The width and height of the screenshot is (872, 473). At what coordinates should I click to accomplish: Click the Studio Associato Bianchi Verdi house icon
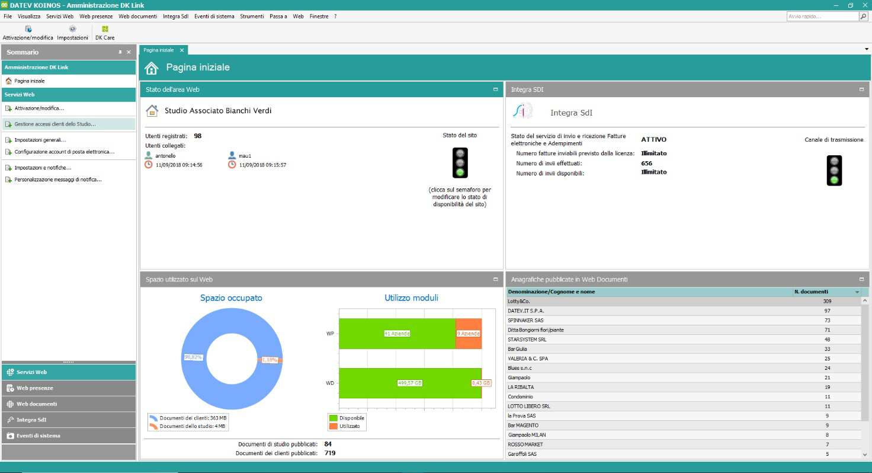(152, 110)
